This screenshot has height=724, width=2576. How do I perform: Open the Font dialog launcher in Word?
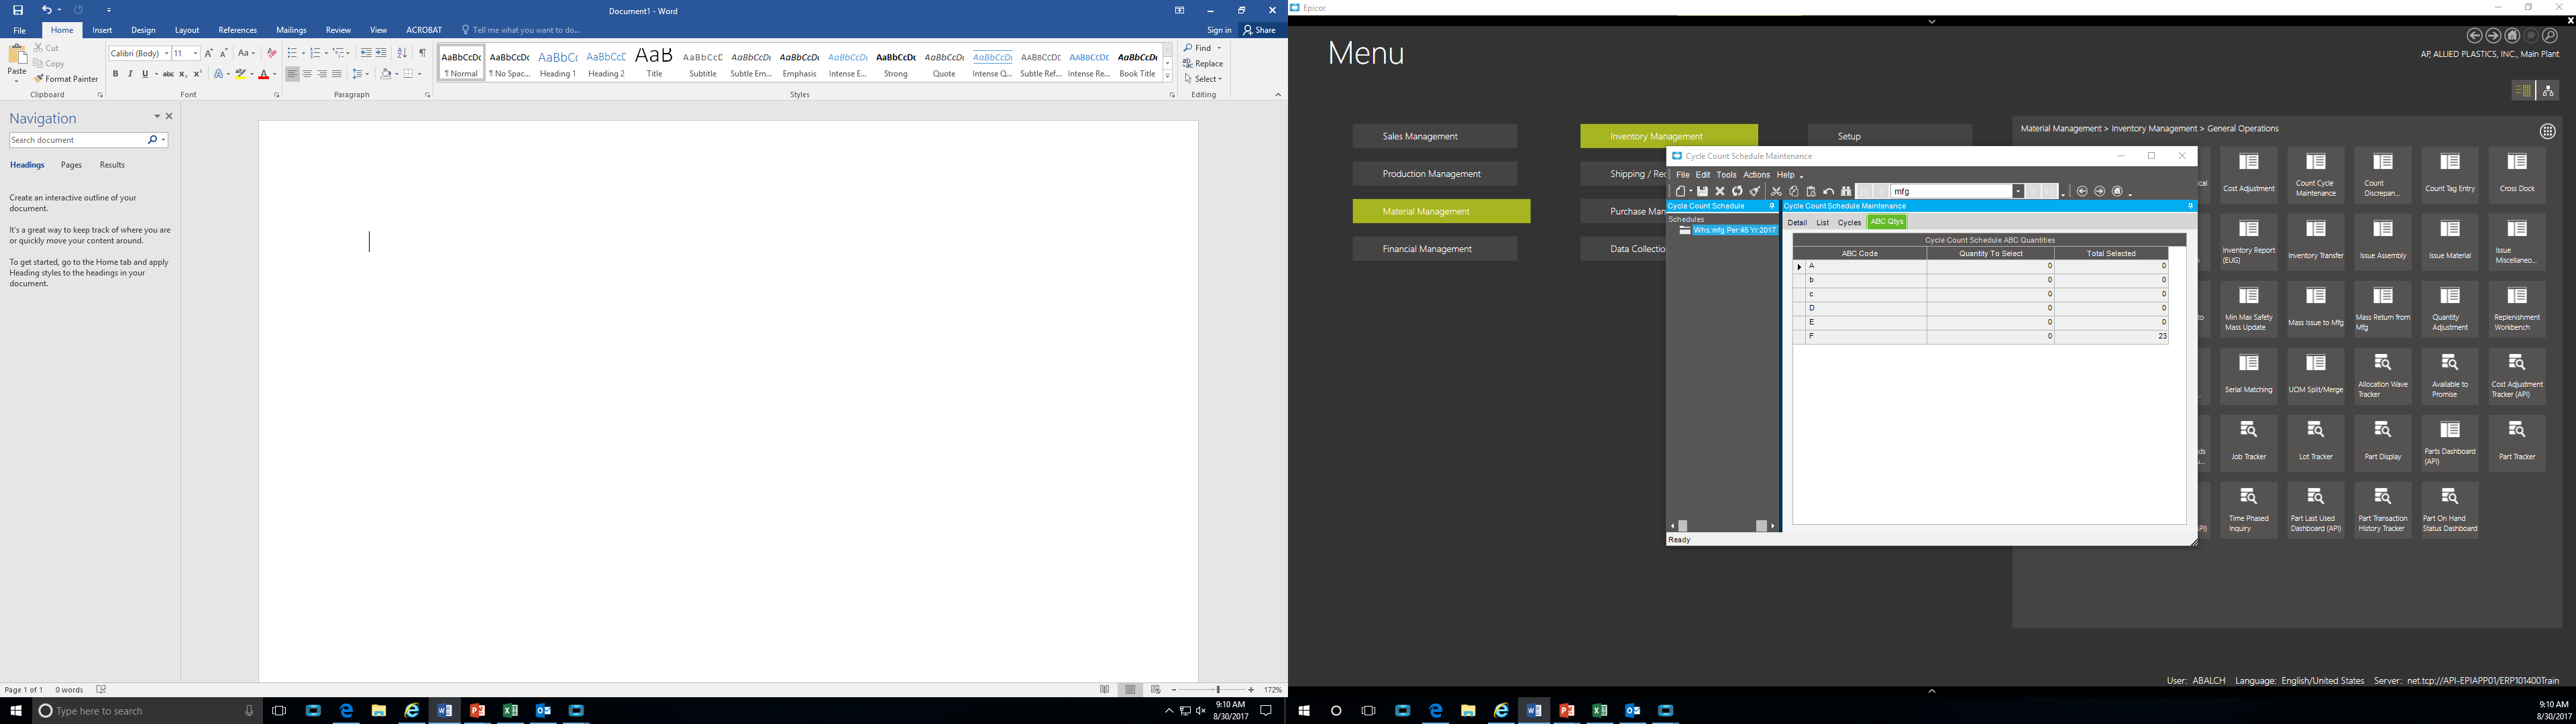tap(277, 95)
